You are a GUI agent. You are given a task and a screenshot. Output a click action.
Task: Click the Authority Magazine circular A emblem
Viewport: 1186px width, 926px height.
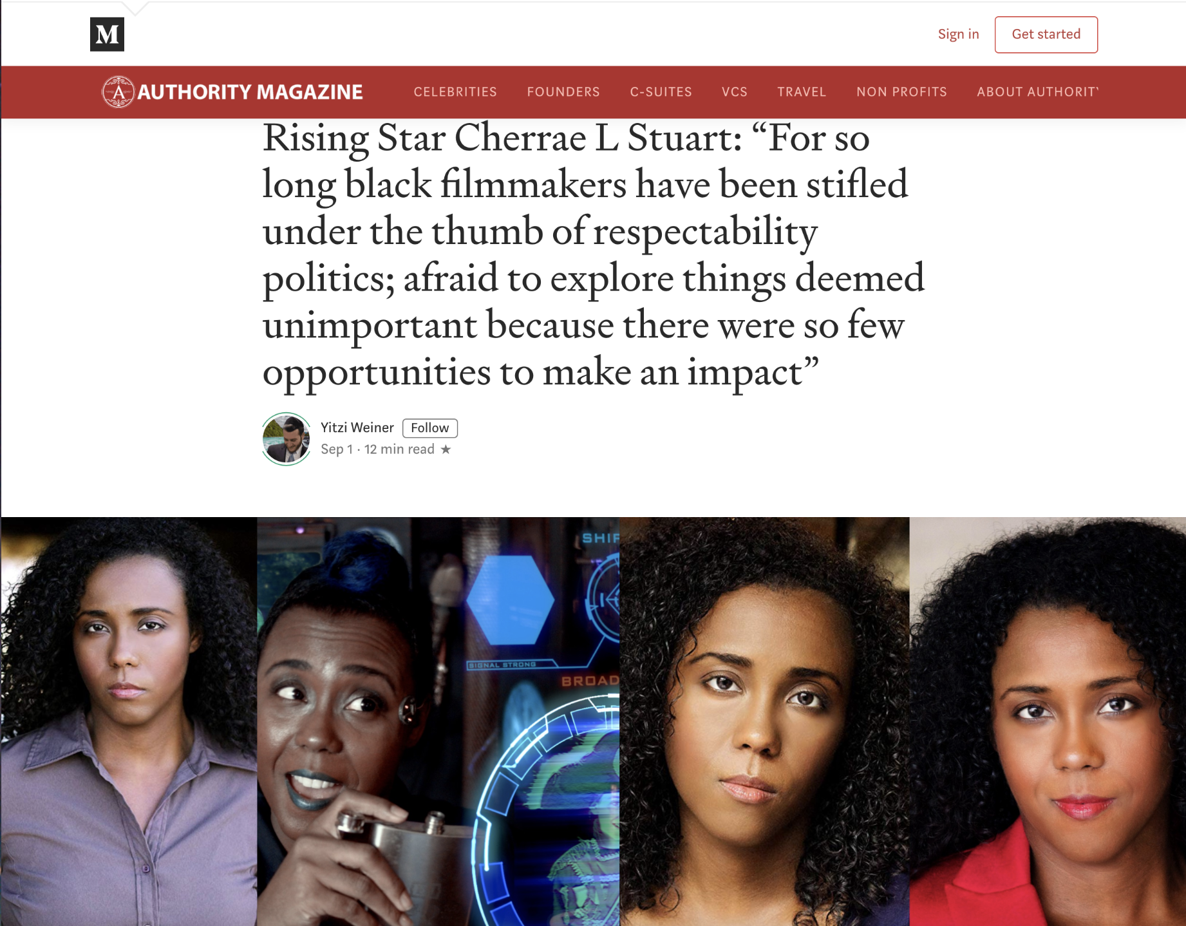(118, 91)
